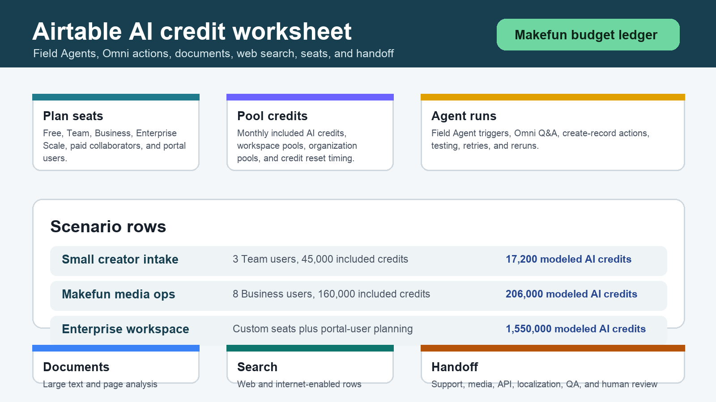Click the Pool credits description text
The width and height of the screenshot is (716, 402).
(297, 146)
